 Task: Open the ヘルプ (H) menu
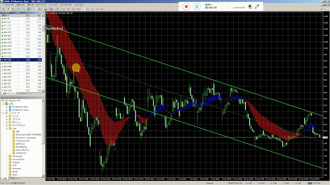(x=79, y=5)
